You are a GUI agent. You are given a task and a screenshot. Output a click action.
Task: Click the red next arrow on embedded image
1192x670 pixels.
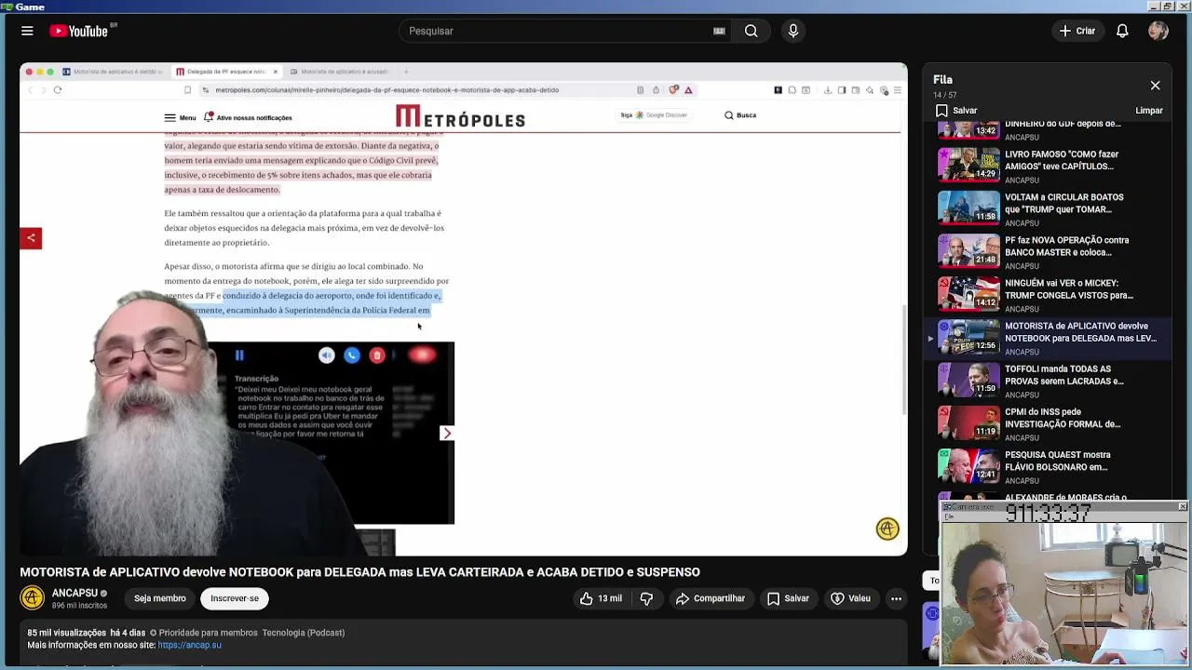click(447, 434)
